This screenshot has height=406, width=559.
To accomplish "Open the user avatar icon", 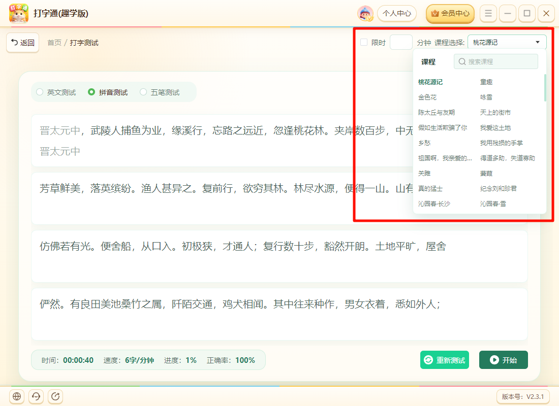I will pos(365,14).
